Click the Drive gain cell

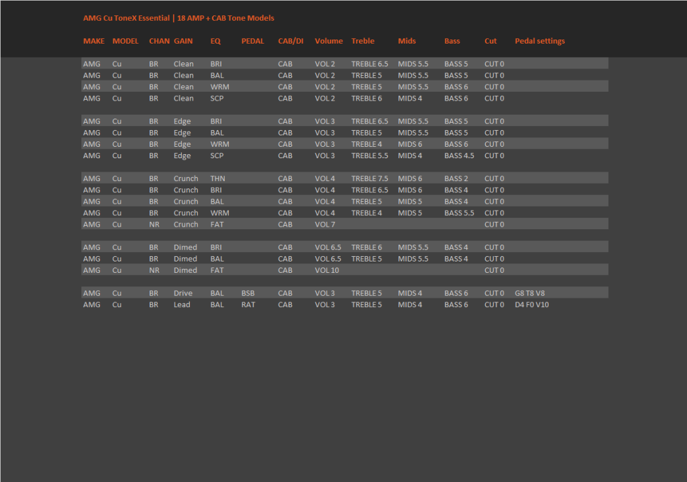tap(183, 293)
